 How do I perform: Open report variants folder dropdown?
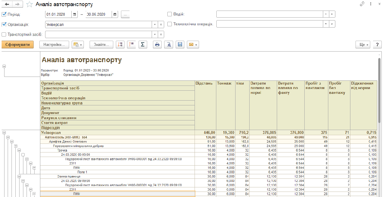[77, 45]
